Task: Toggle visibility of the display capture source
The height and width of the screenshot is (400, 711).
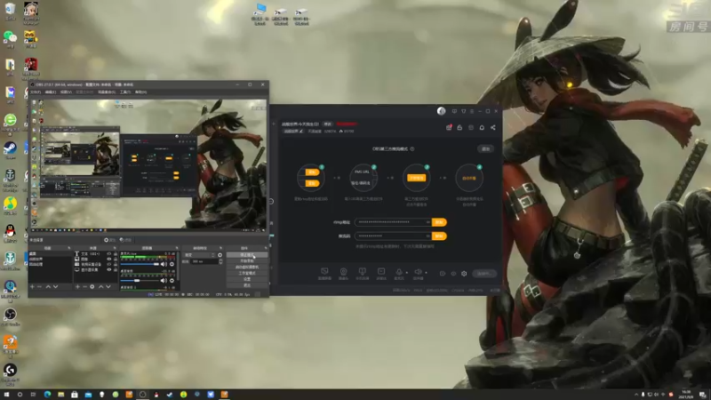Action: (x=108, y=269)
